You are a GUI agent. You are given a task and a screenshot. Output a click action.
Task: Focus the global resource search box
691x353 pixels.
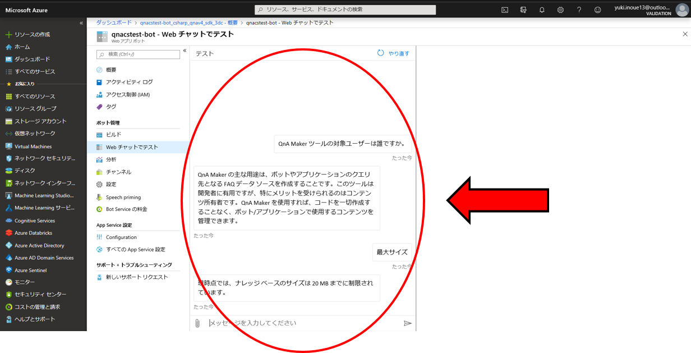[x=345, y=10]
